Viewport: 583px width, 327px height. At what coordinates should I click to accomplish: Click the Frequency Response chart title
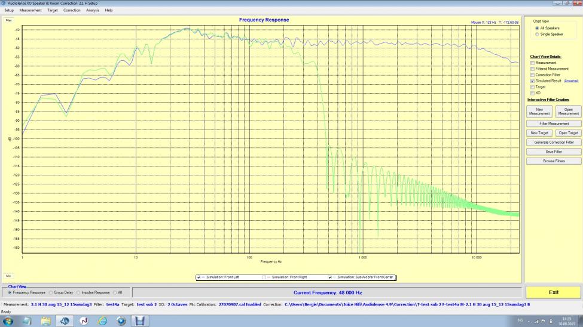point(264,20)
